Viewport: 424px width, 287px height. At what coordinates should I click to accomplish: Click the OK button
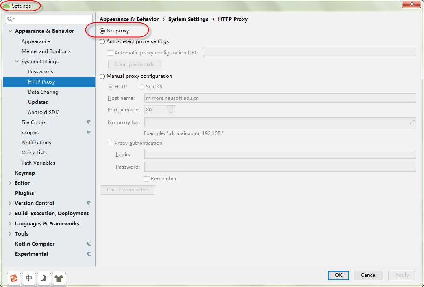coord(338,275)
